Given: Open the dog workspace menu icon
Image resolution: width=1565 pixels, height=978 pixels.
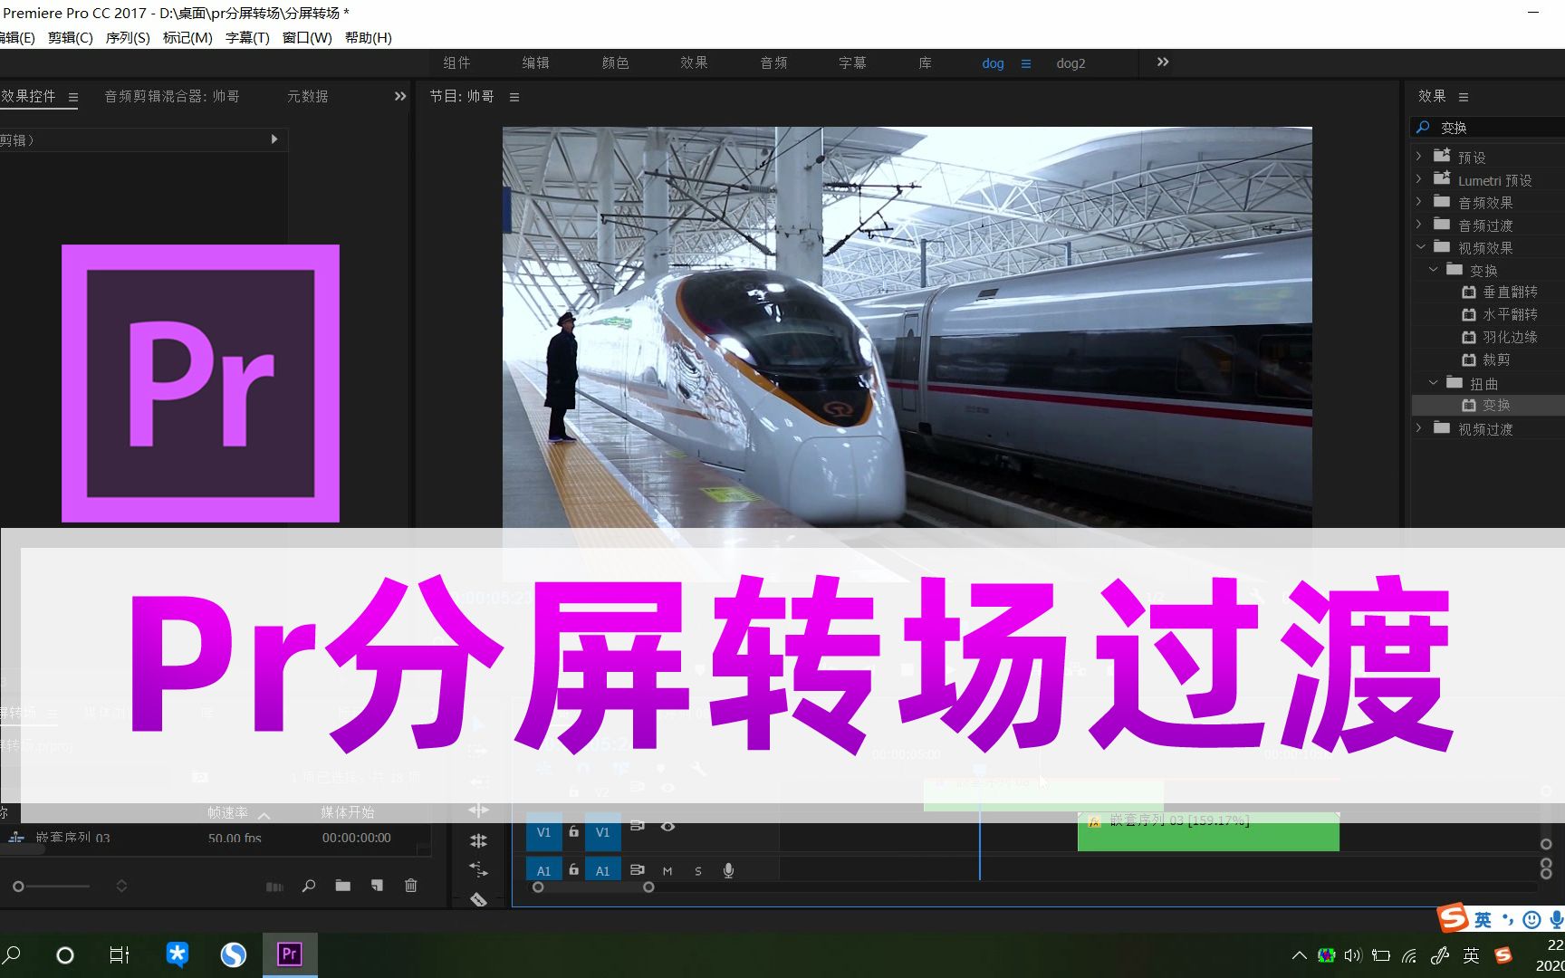Looking at the screenshot, I should [x=1026, y=63].
